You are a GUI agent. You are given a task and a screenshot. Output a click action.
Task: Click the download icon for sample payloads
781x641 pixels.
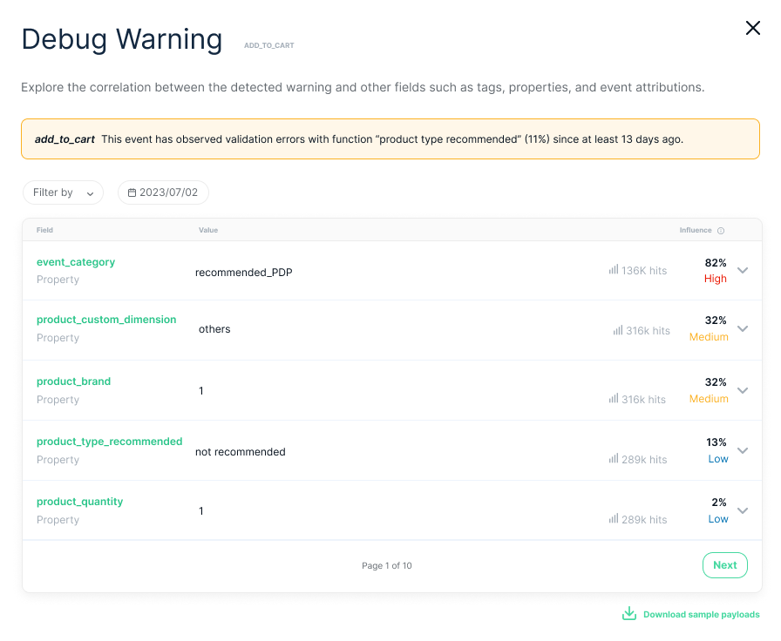click(x=629, y=614)
